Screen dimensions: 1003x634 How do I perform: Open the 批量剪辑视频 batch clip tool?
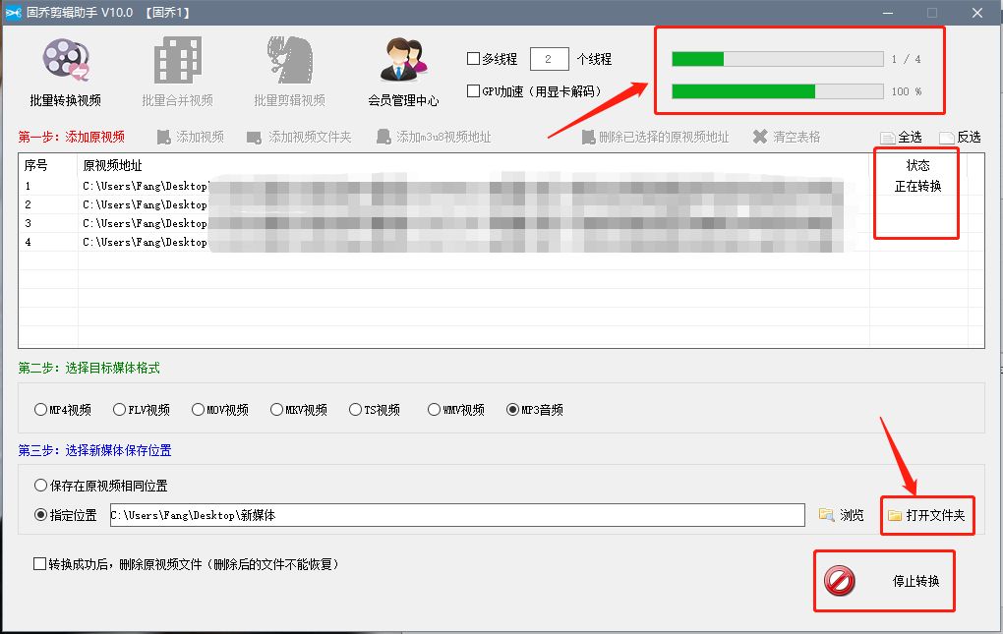pos(288,69)
